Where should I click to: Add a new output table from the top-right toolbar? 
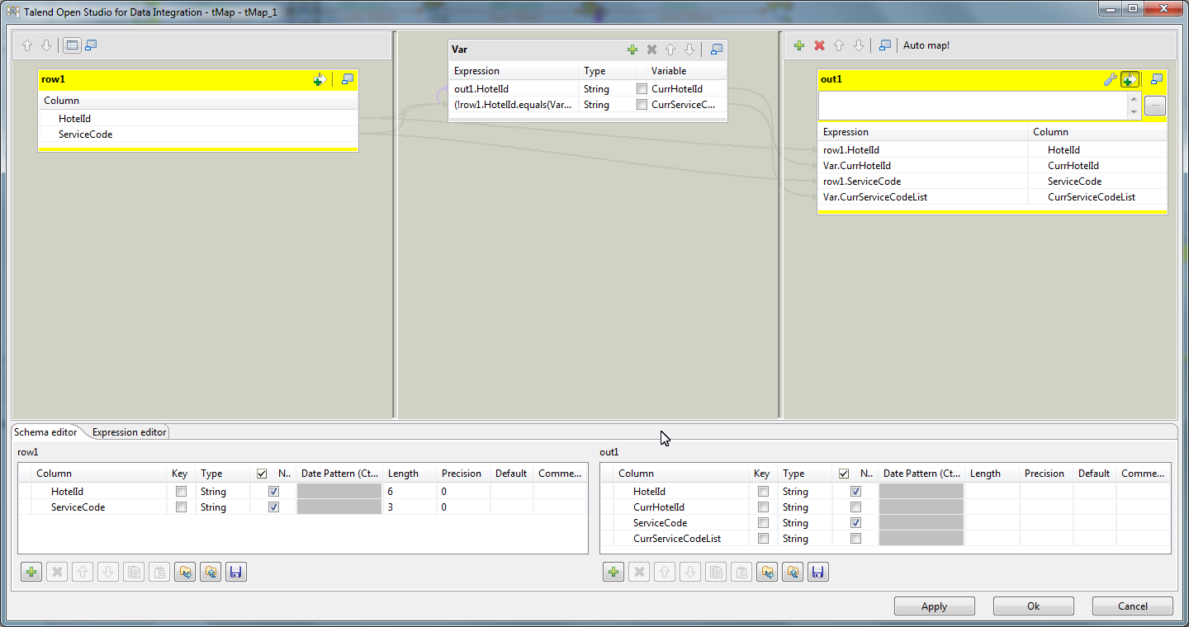[x=798, y=45]
